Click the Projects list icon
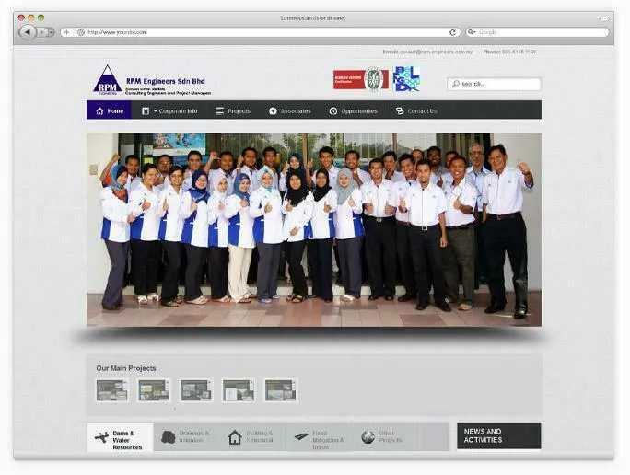The height and width of the screenshot is (475, 630). (219, 111)
